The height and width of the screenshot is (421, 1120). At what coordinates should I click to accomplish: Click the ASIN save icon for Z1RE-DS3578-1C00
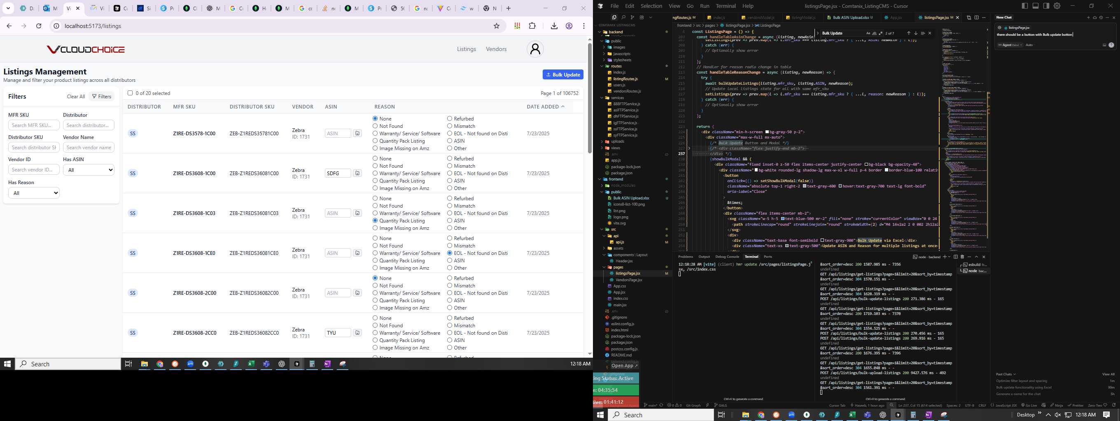click(357, 133)
